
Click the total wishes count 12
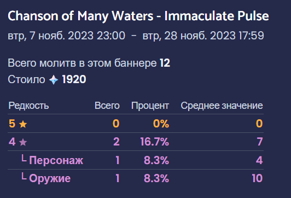pos(165,63)
